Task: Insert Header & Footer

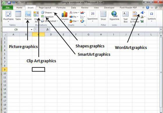Action: [x=134, y=17]
